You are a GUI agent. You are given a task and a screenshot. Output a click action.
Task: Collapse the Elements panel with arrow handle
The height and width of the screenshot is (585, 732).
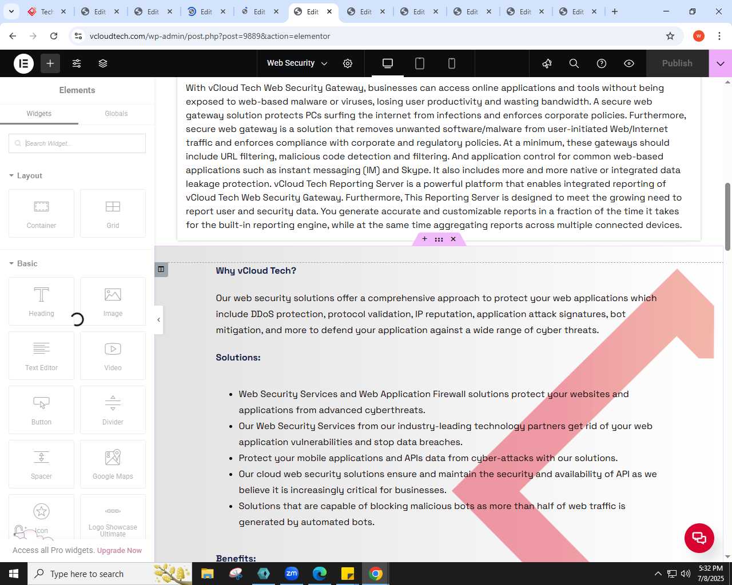159,320
